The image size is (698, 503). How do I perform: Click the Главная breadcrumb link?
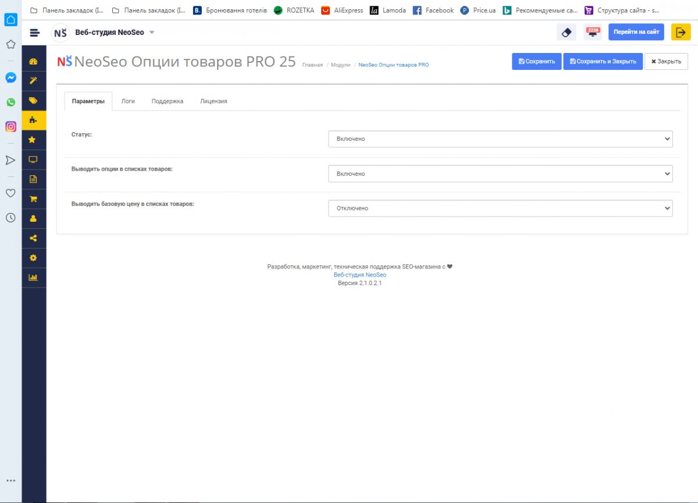pyautogui.click(x=312, y=65)
